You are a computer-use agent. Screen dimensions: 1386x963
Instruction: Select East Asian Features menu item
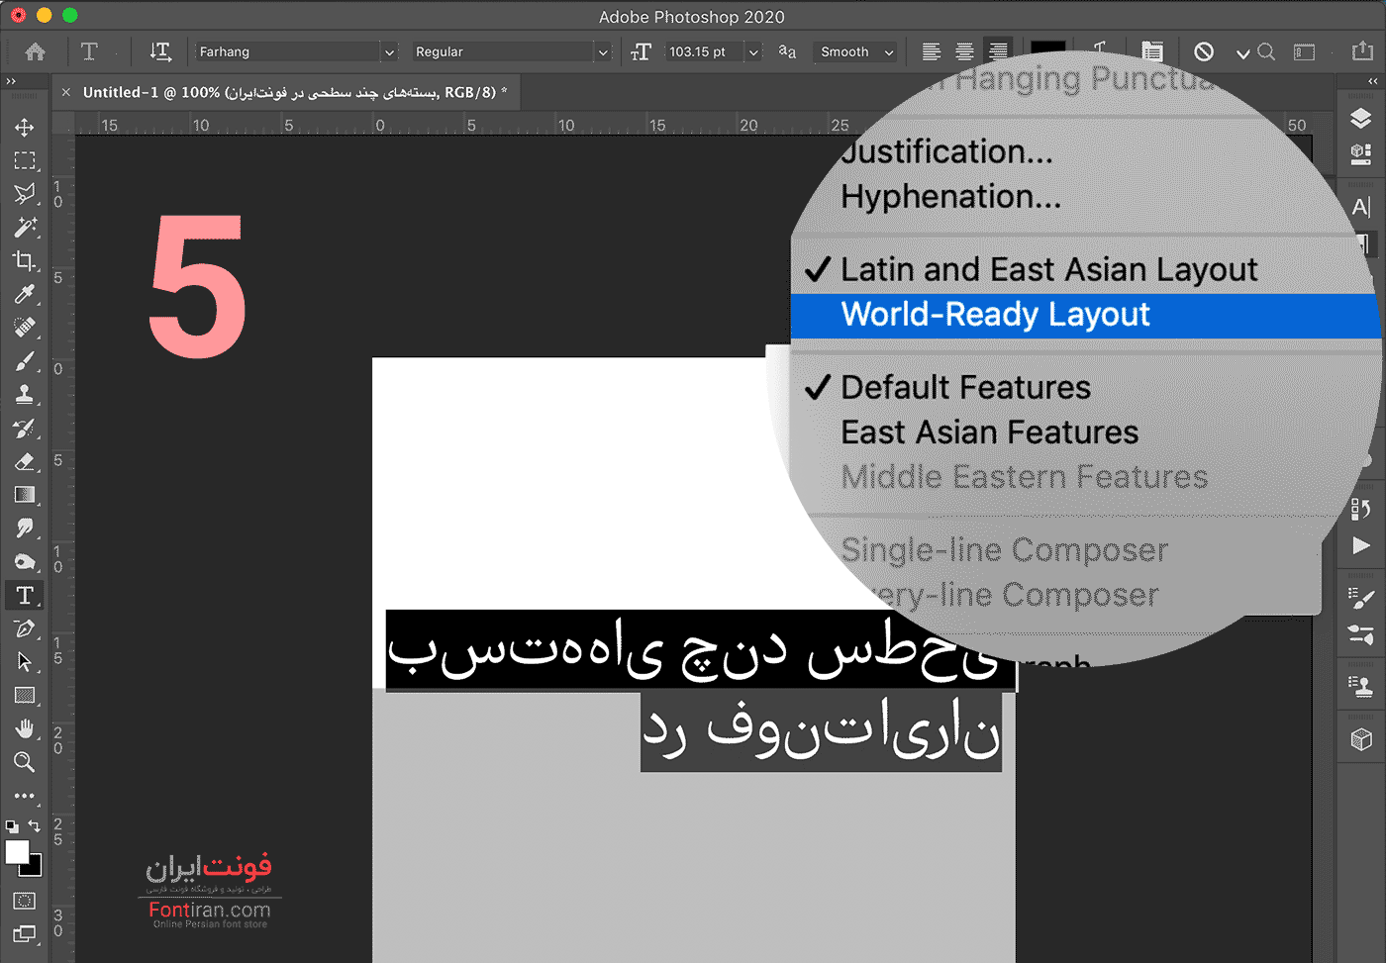click(x=989, y=433)
